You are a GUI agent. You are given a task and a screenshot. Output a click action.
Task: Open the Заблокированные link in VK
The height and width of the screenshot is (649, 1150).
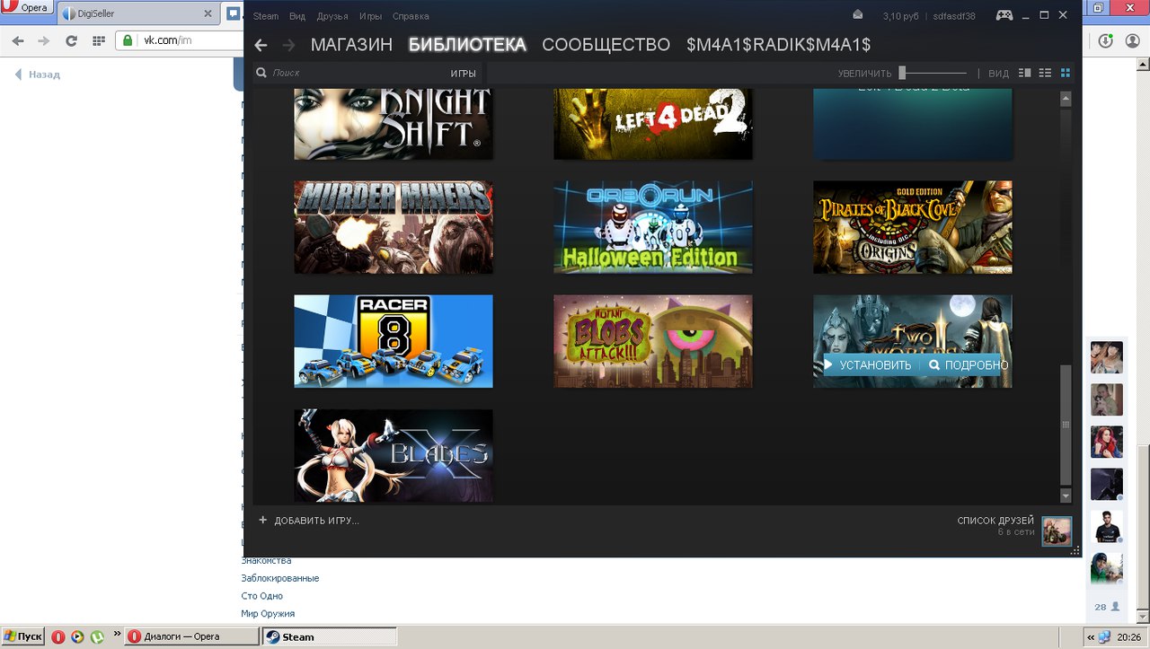point(280,578)
